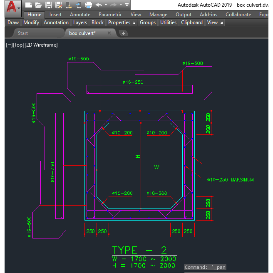Select the ø16–250 label above the culvert
Viewport: 273px width, 273px height.
133,82
